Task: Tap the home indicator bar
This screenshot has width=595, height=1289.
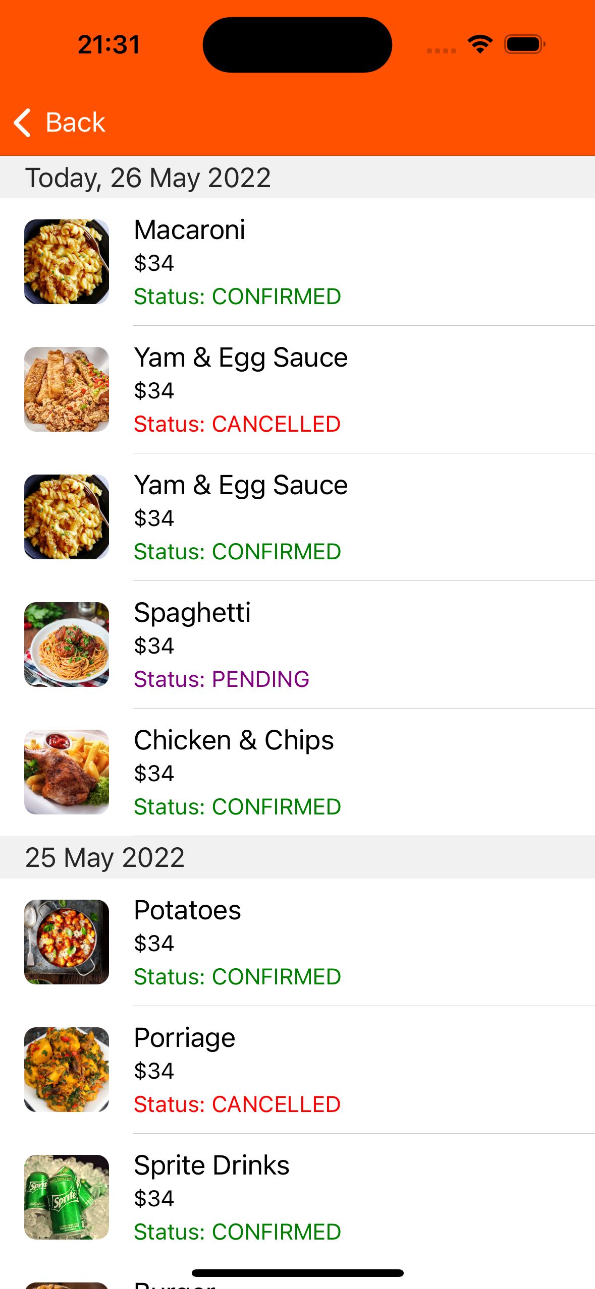Action: pyautogui.click(x=298, y=1273)
